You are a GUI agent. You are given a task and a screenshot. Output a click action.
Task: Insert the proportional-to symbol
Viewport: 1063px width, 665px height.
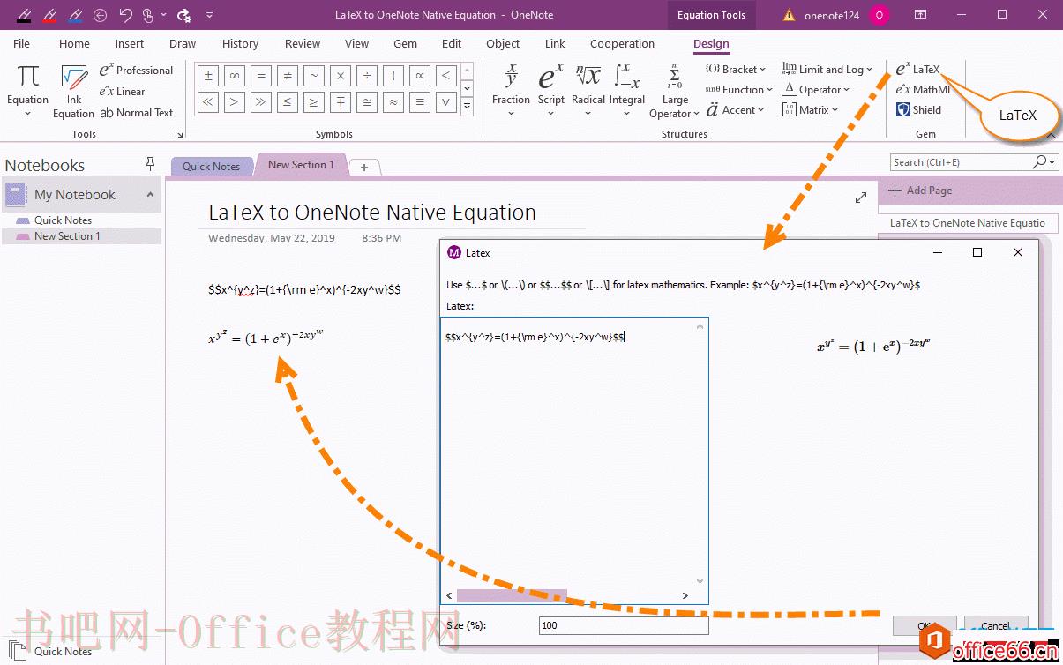click(420, 76)
